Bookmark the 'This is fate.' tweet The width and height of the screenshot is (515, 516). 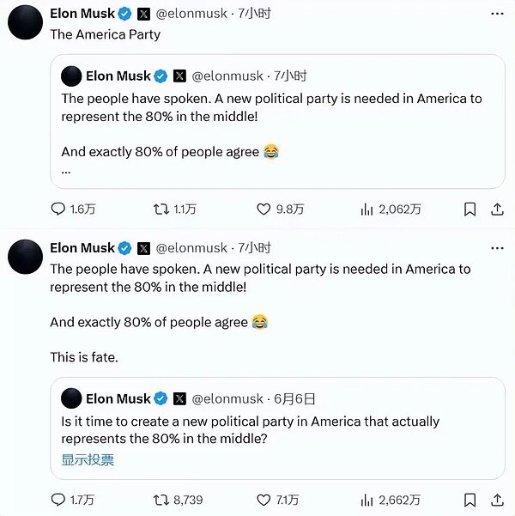coord(470,499)
